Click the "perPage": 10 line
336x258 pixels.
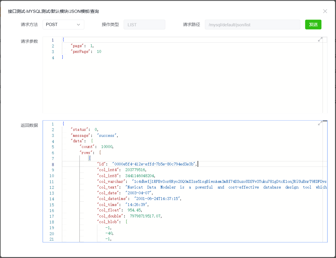(86, 51)
